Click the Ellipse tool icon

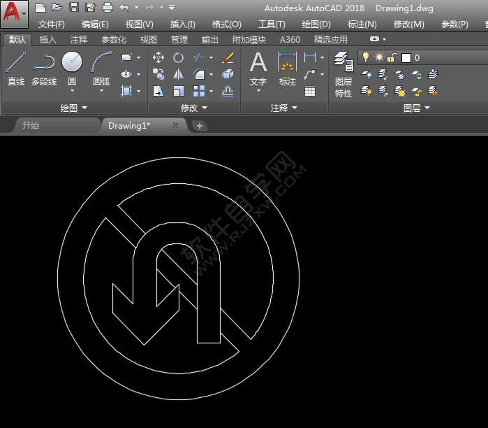click(126, 74)
